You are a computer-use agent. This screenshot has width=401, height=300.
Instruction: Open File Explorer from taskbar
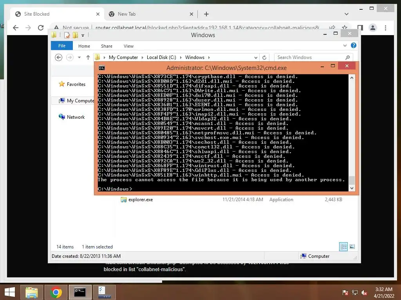[32, 292]
